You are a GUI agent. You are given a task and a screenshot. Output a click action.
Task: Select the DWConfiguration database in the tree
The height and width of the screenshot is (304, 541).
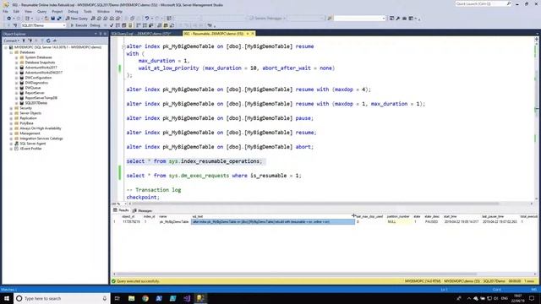point(38,78)
